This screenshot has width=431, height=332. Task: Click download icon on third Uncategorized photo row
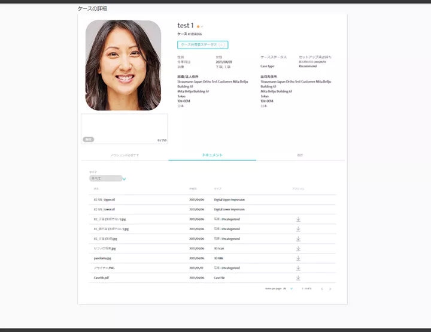[298, 239]
